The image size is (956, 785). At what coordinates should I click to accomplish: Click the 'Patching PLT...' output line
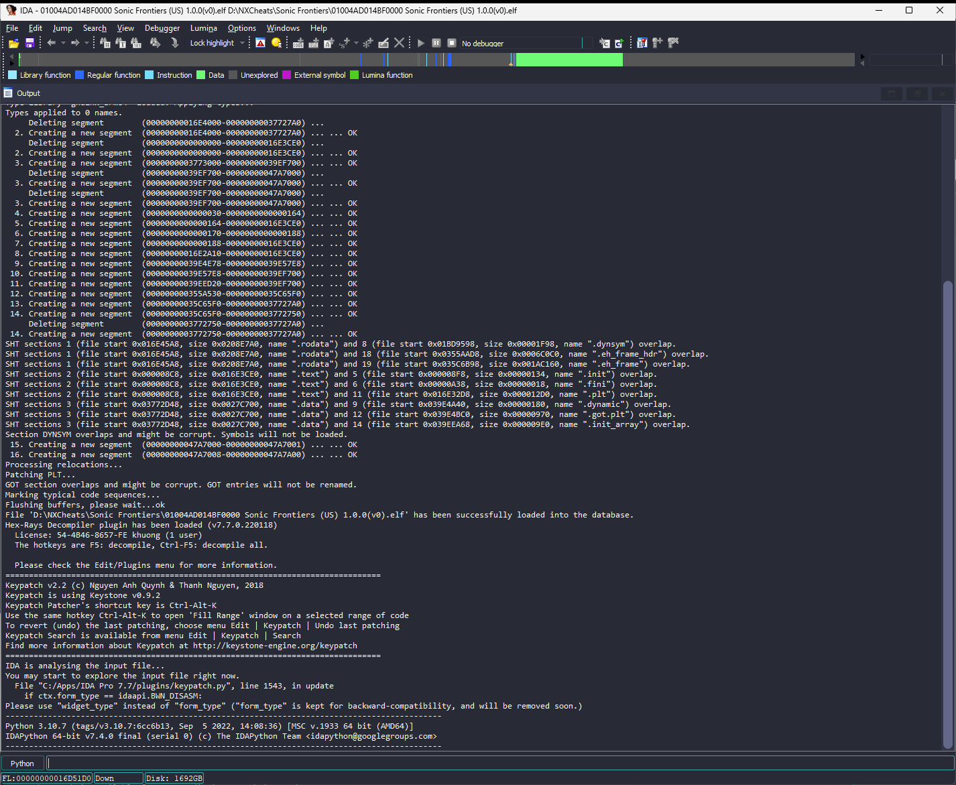[x=40, y=475]
